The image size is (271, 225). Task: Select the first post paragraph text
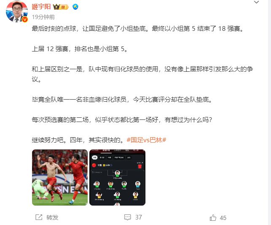click(137, 29)
